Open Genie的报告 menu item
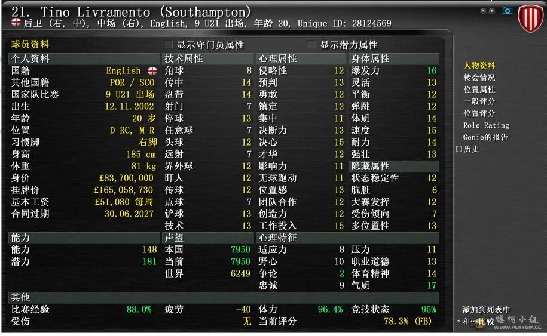 pyautogui.click(x=485, y=137)
